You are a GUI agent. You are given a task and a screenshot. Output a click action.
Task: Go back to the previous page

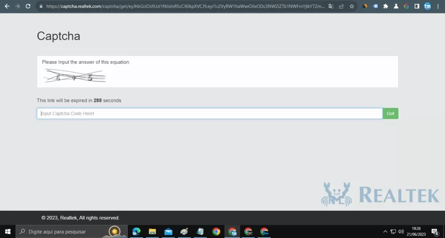[7, 6]
